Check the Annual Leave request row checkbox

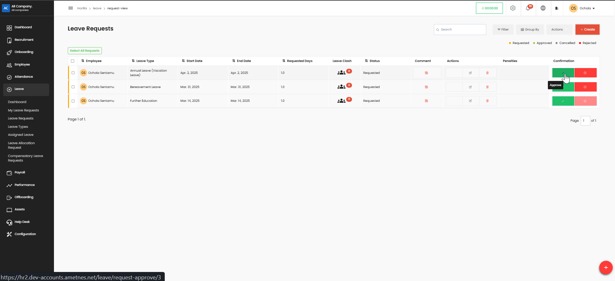click(x=73, y=73)
